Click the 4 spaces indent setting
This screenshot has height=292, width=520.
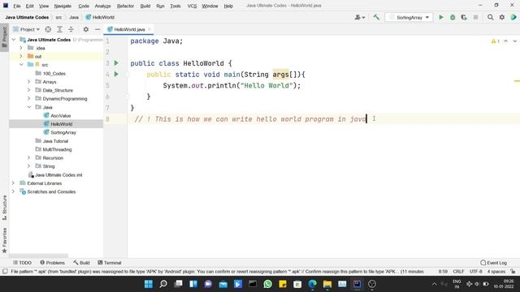tap(496, 272)
